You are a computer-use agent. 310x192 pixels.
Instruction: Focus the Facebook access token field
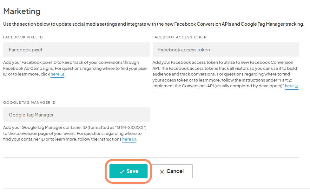(226, 50)
